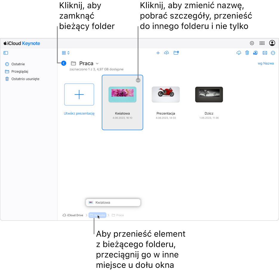
Task: Click the blue back arrow to close folder
Action: click(64, 63)
